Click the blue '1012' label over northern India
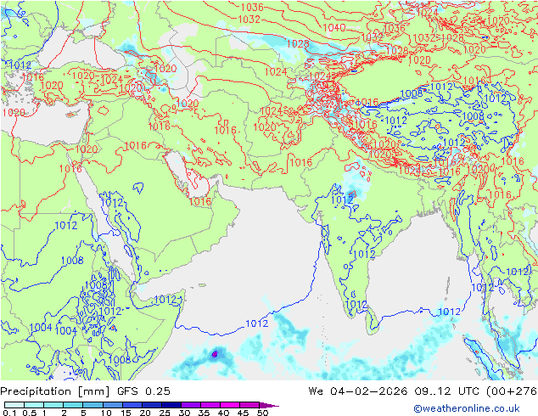Screen dimensions: 538x416 click(x=342, y=200)
